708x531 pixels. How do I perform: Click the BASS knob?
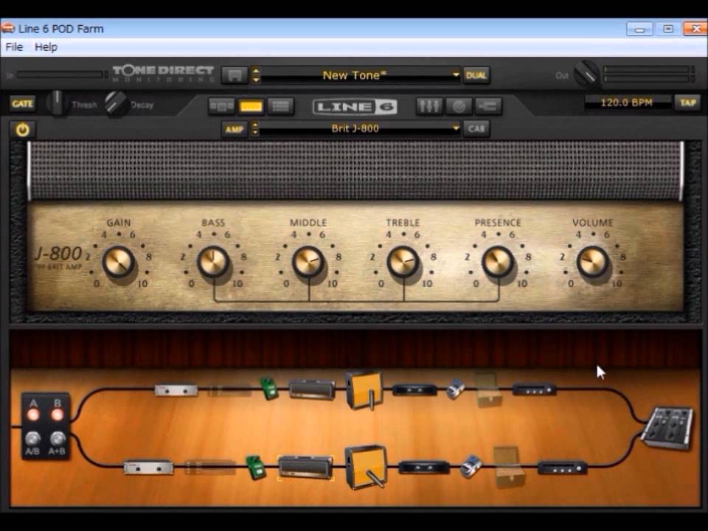click(213, 262)
